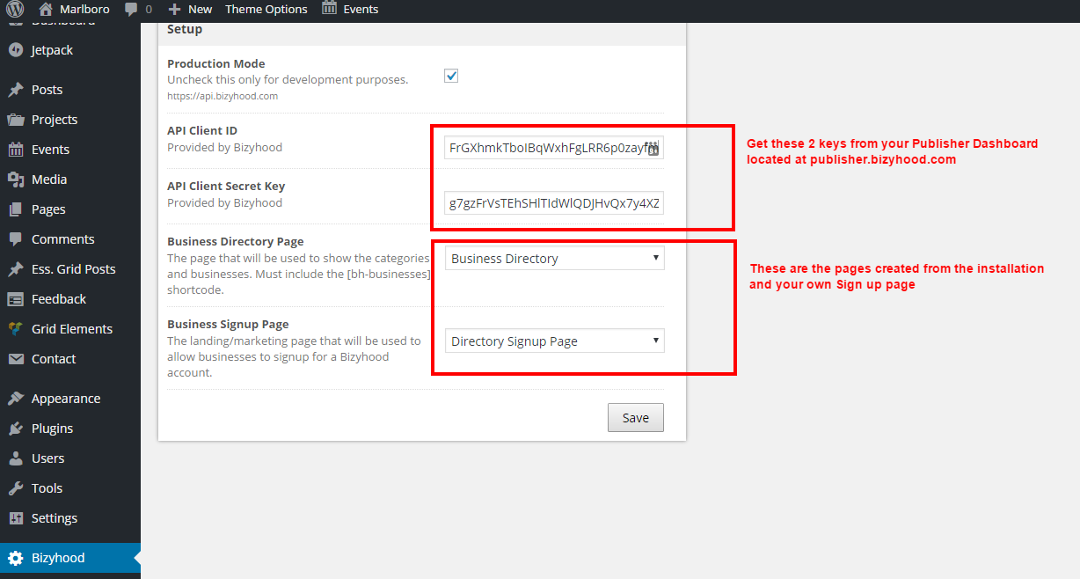1080x579 pixels.
Task: Click the password manager icon in API Client ID field
Action: tap(652, 148)
